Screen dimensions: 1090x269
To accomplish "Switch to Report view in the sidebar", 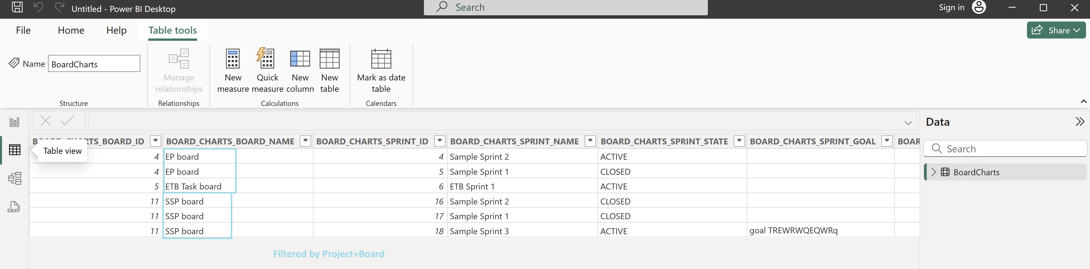I will click(14, 121).
